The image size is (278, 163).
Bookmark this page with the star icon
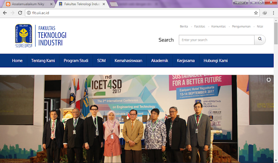pyautogui.click(x=256, y=13)
